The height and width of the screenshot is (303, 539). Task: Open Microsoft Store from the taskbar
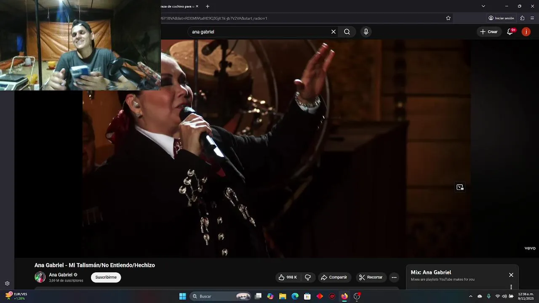307,296
